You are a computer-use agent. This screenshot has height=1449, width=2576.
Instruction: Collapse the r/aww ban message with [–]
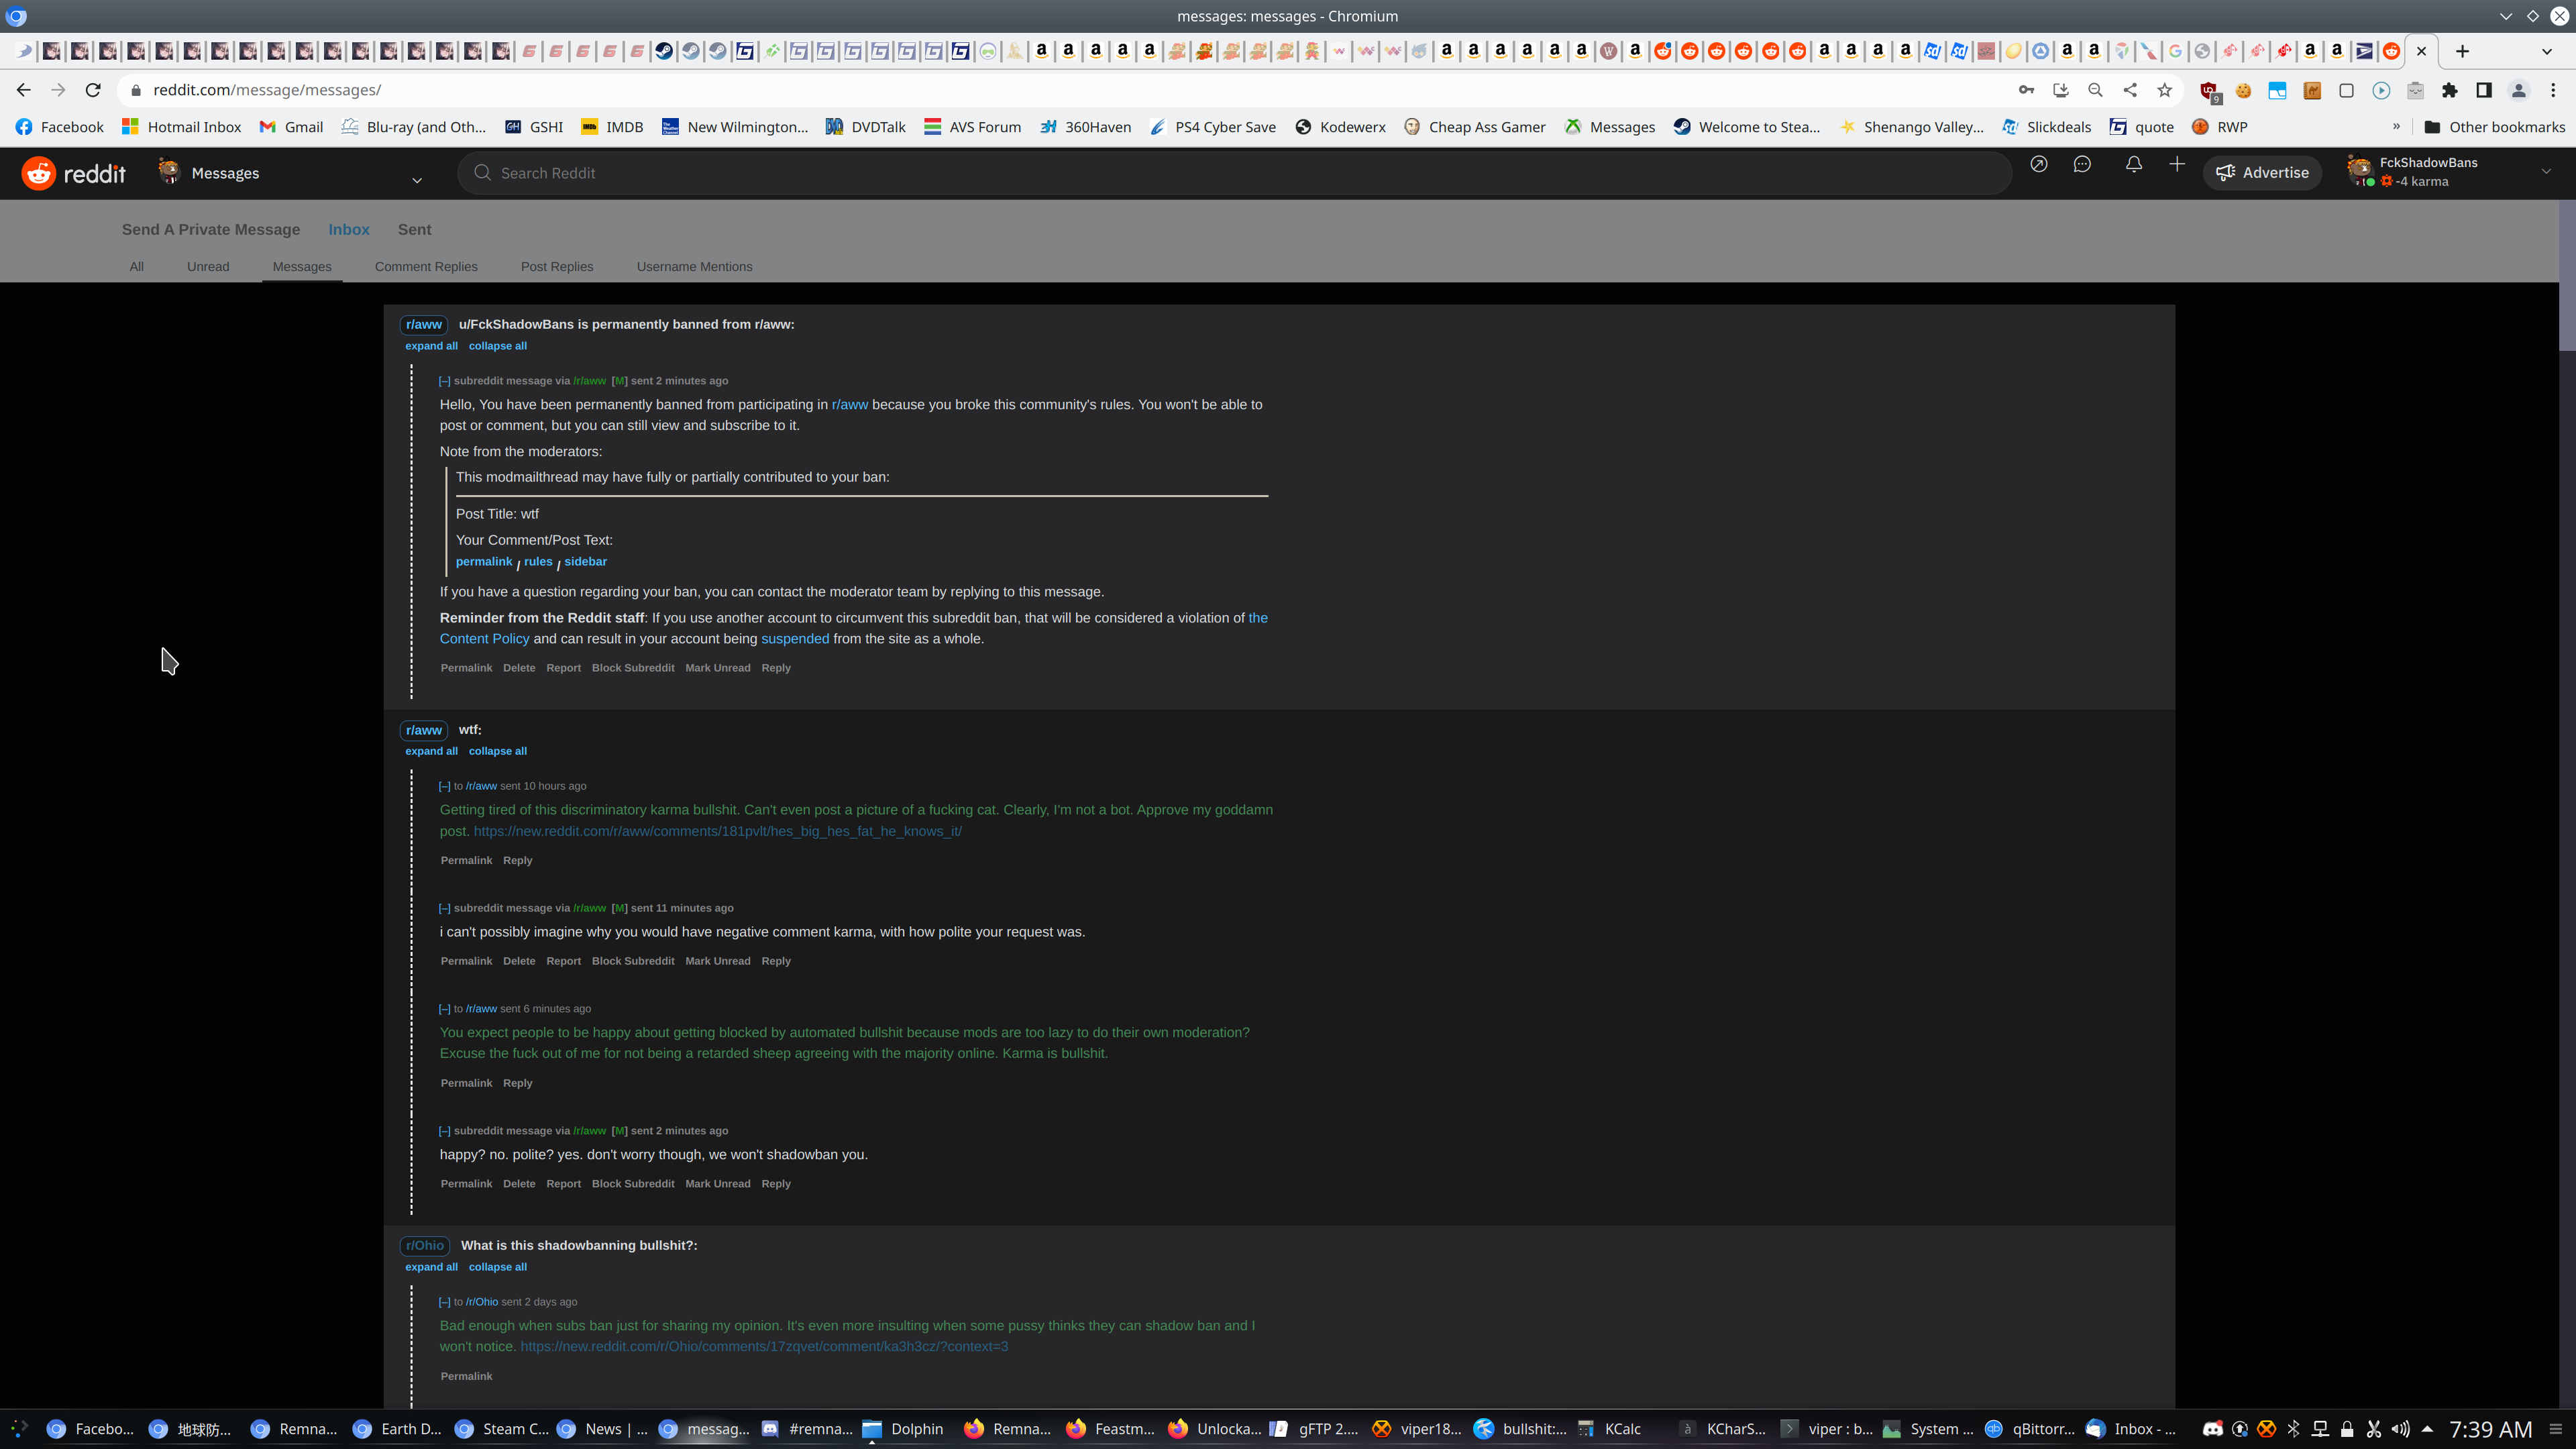pos(444,381)
